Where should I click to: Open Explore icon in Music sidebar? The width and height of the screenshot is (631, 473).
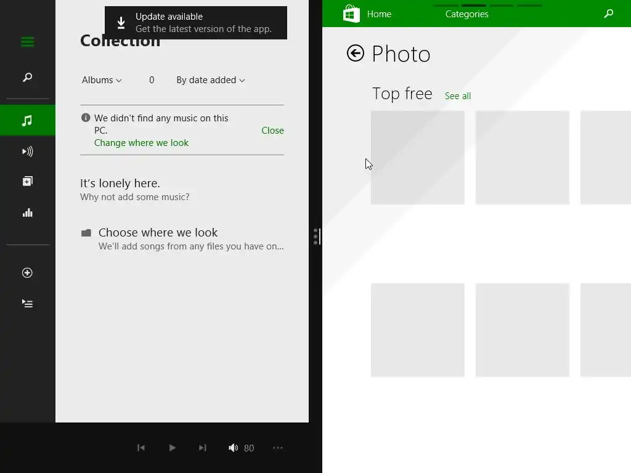point(27,182)
